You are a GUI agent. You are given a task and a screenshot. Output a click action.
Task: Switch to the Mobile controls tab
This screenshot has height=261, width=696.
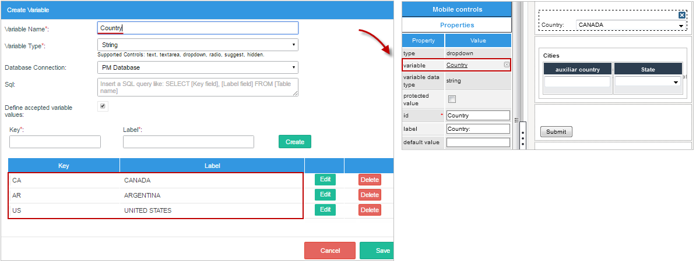[456, 9]
